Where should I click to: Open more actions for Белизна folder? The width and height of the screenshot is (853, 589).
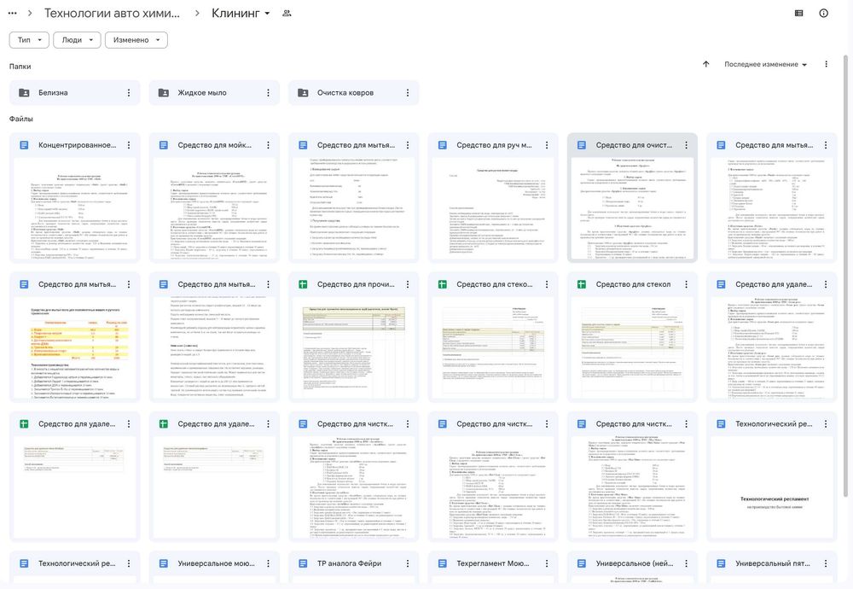point(129,92)
